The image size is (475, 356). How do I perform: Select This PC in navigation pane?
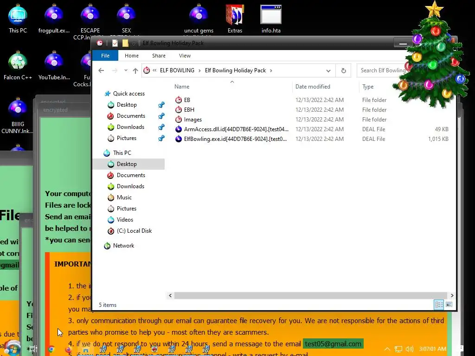coord(122,153)
